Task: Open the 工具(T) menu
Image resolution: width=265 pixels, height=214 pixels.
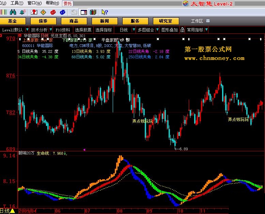Action: (x=17, y=3)
